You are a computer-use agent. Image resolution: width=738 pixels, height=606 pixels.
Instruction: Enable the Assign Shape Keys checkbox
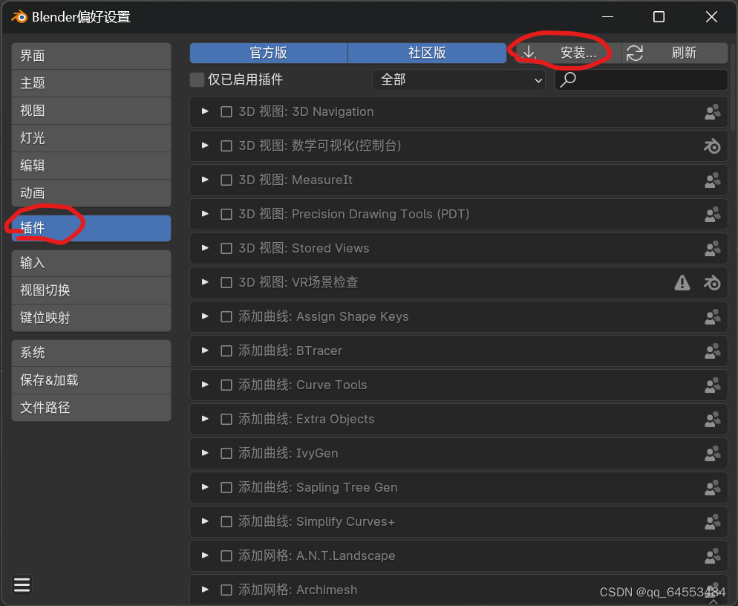[x=226, y=316]
